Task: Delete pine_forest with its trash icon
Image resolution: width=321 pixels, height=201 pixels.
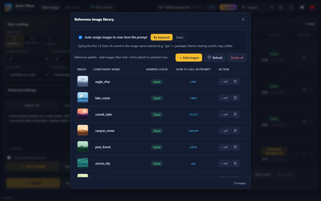Action: pos(235,147)
